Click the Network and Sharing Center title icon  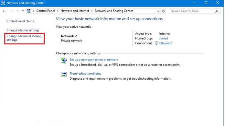3,3
